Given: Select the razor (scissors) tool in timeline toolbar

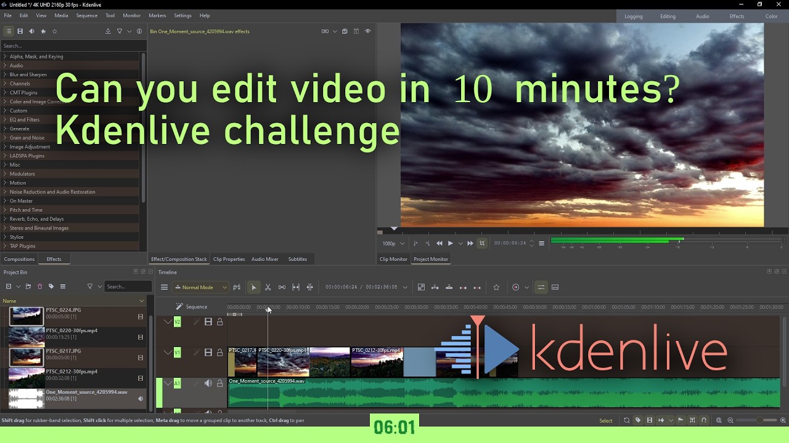Looking at the screenshot, I should click(x=268, y=287).
